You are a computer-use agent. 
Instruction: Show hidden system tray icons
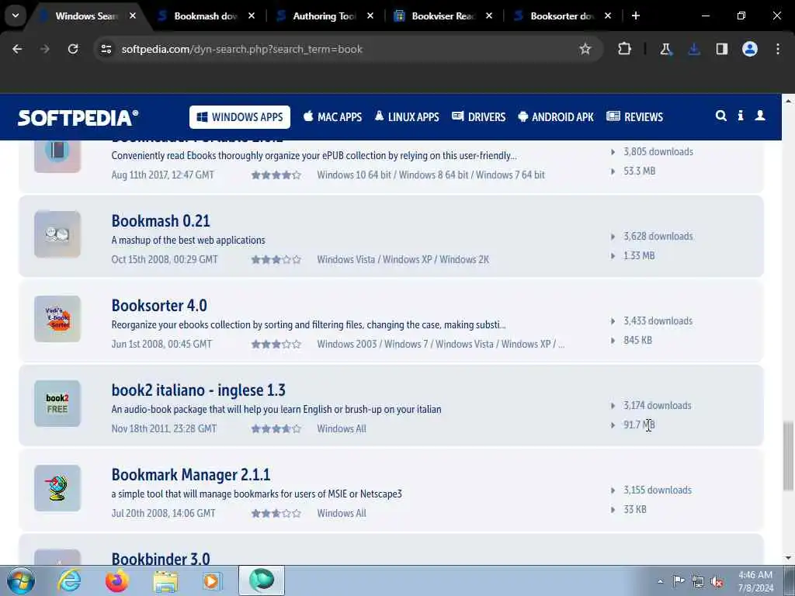click(660, 581)
